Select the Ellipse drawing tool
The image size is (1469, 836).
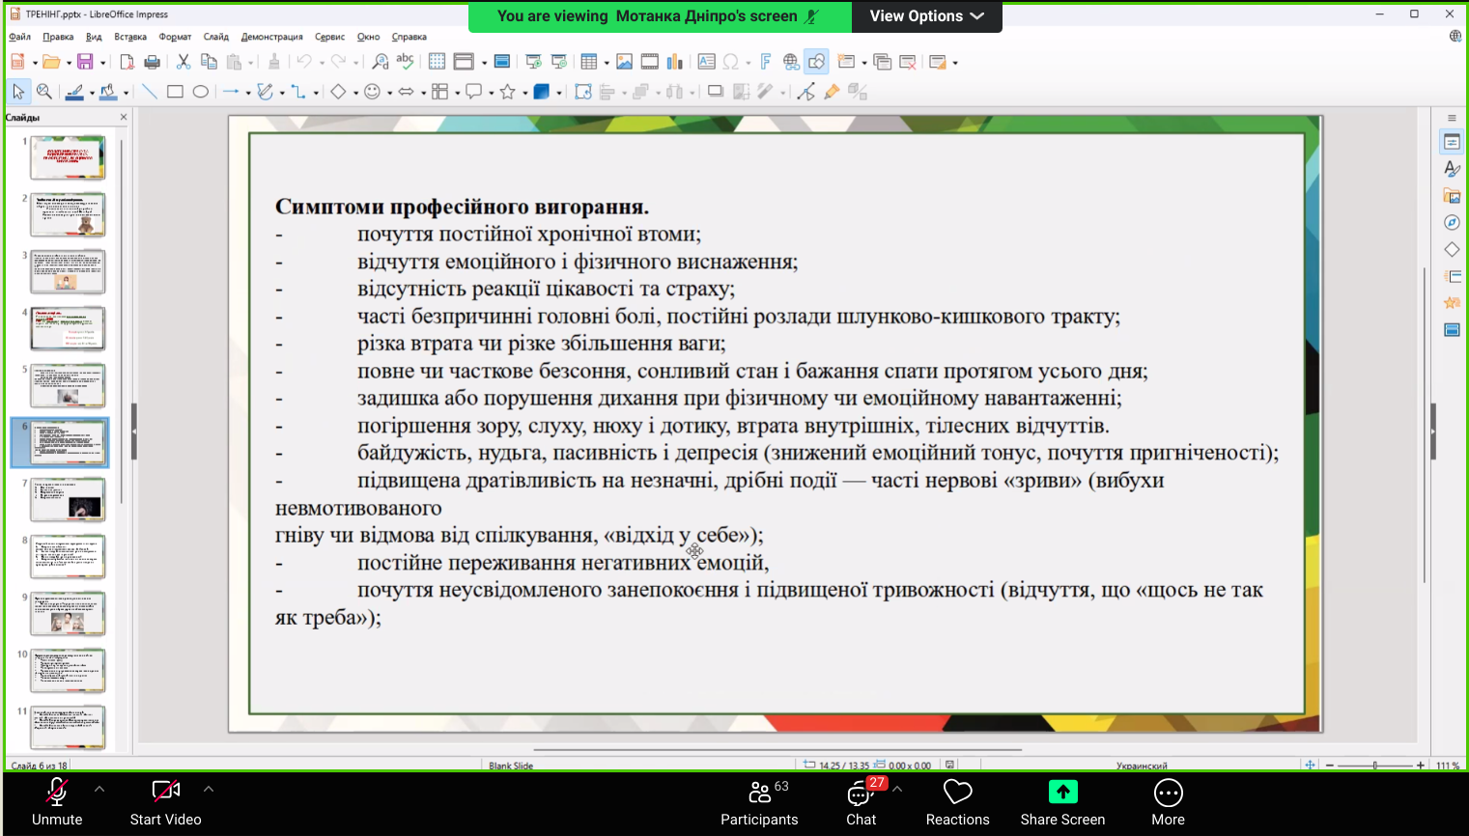[x=200, y=92]
